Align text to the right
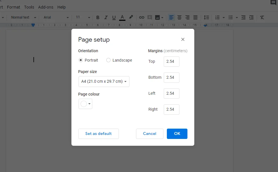Screen dimensions: 278x172 click(x=187, y=17)
